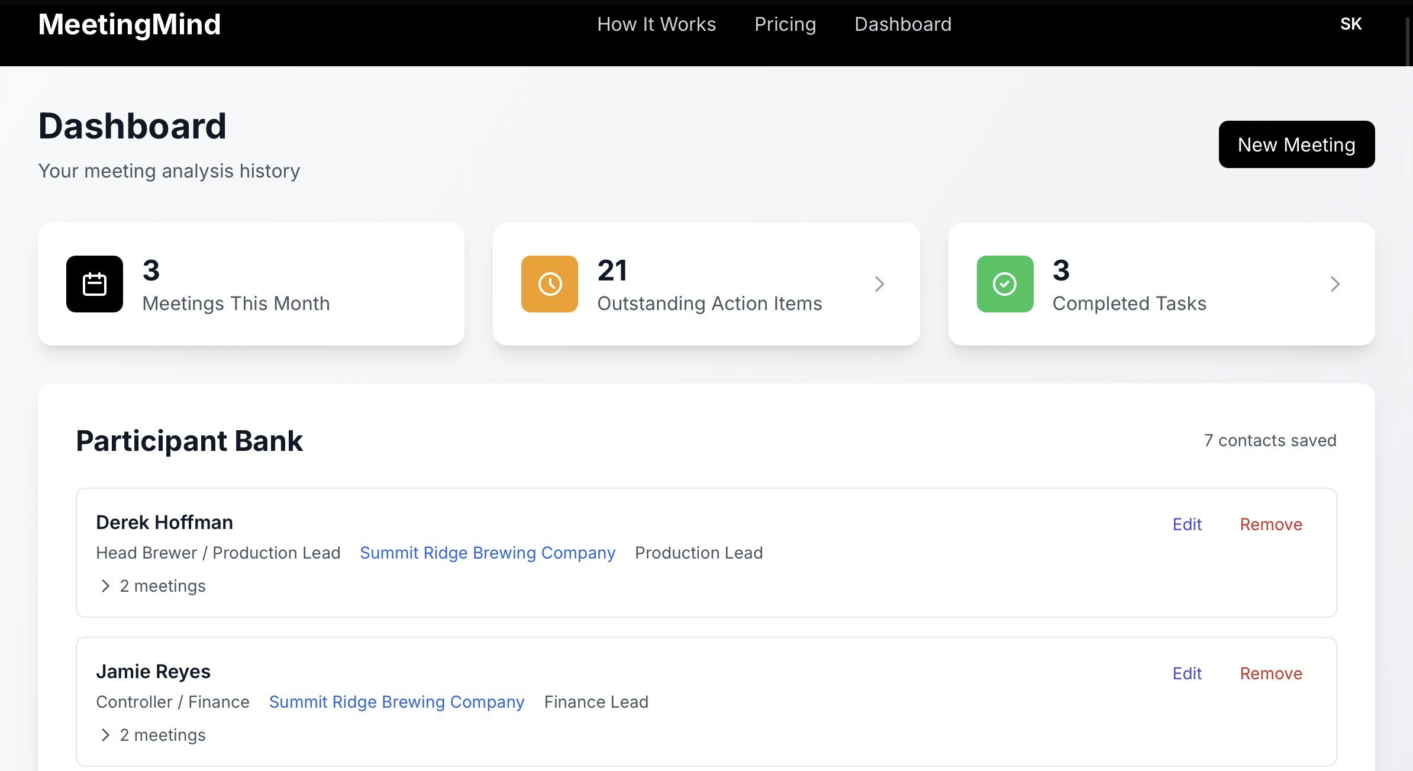Click the New Meeting button
This screenshot has height=771, width=1413.
coord(1296,144)
